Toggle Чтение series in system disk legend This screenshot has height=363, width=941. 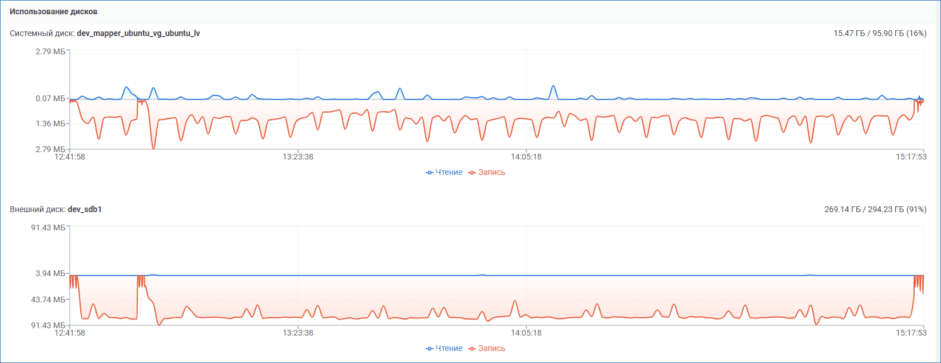(444, 172)
